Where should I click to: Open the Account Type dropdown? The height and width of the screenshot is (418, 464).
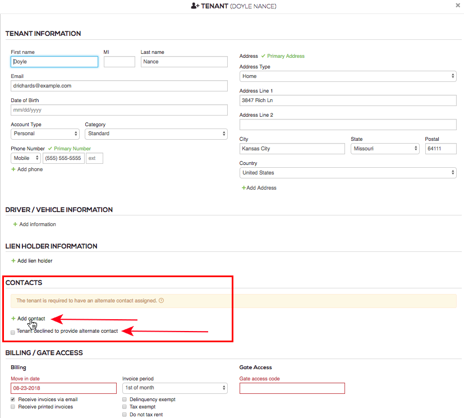pyautogui.click(x=45, y=134)
